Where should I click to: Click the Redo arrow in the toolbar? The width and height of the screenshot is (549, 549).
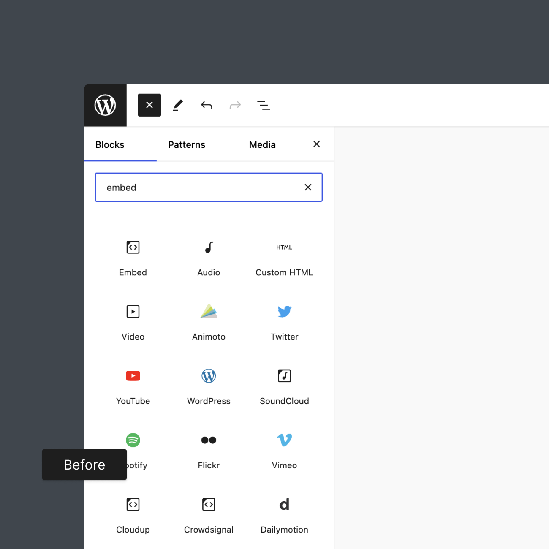[x=235, y=105]
